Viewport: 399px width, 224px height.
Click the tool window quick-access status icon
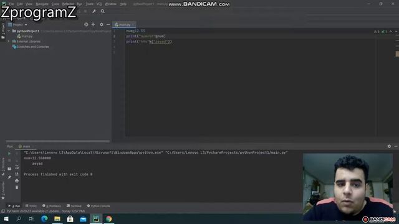pyautogui.click(x=3, y=211)
